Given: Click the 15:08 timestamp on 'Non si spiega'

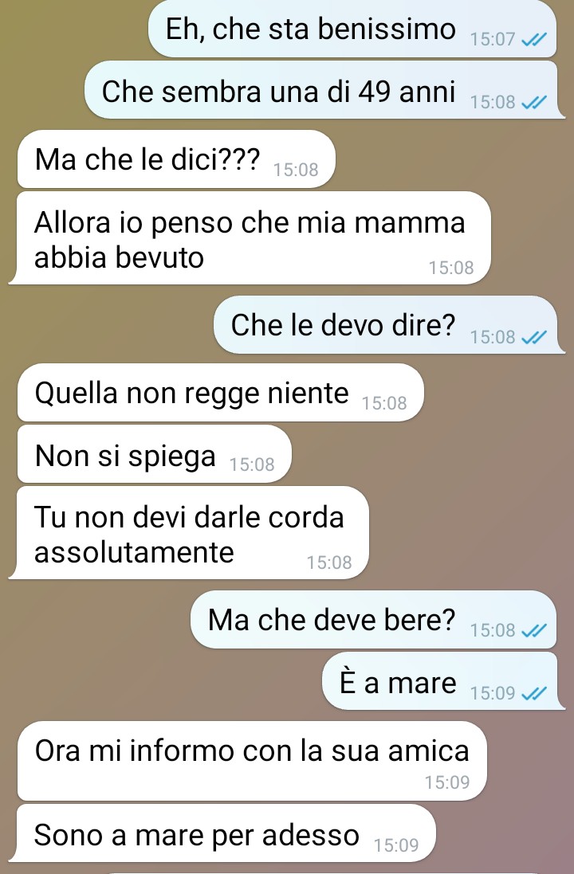Looking at the screenshot, I should pyautogui.click(x=252, y=464).
